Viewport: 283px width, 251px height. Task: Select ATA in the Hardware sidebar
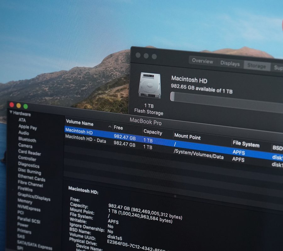point(22,120)
